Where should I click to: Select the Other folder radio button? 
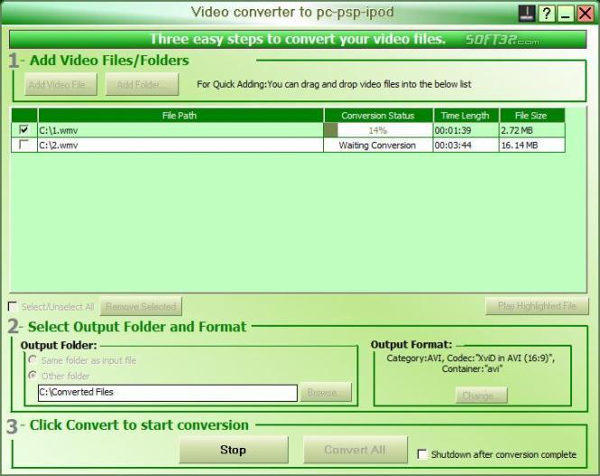(32, 376)
